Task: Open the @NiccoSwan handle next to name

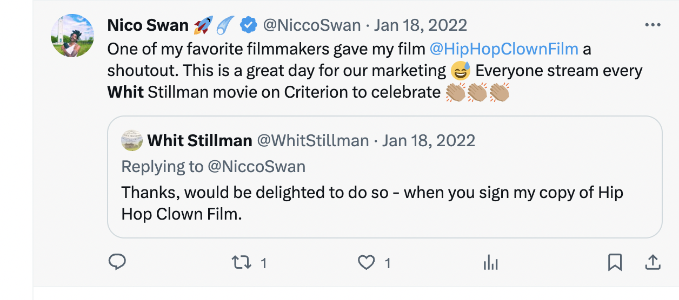Action: [311, 25]
